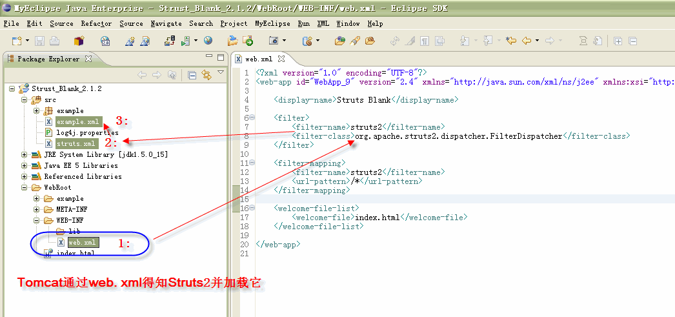The width and height of the screenshot is (675, 317).
Task: Open the New wizard dropdown arrow
Action: [x=27, y=41]
